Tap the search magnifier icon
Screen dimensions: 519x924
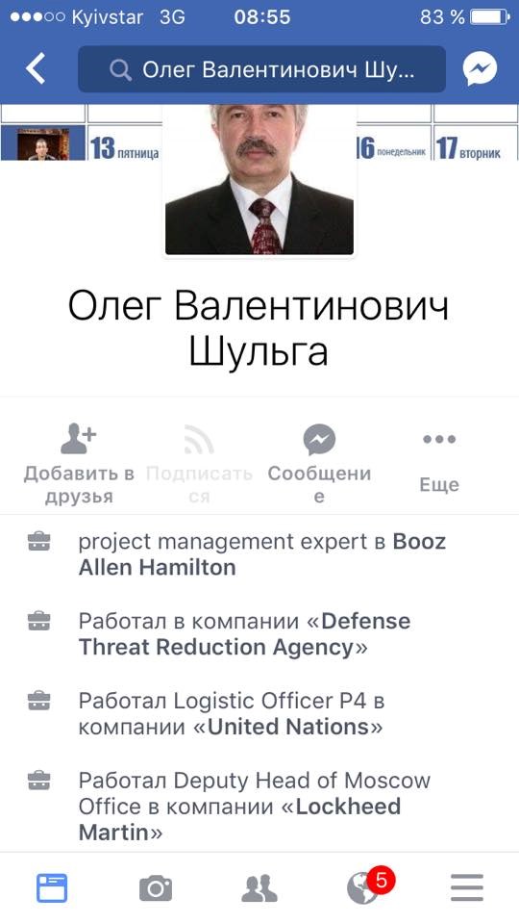tap(121, 70)
